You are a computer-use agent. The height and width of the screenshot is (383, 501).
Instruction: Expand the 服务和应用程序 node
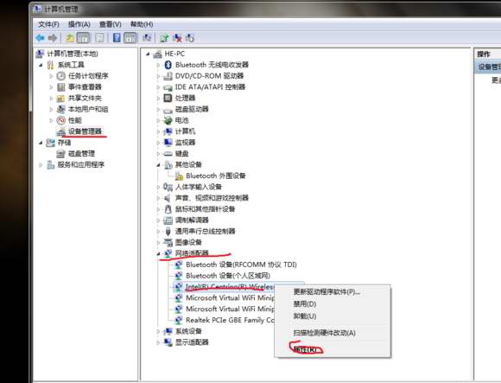click(41, 165)
